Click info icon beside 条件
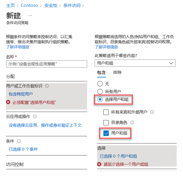The width and height of the screenshot is (183, 178). pos(19,141)
